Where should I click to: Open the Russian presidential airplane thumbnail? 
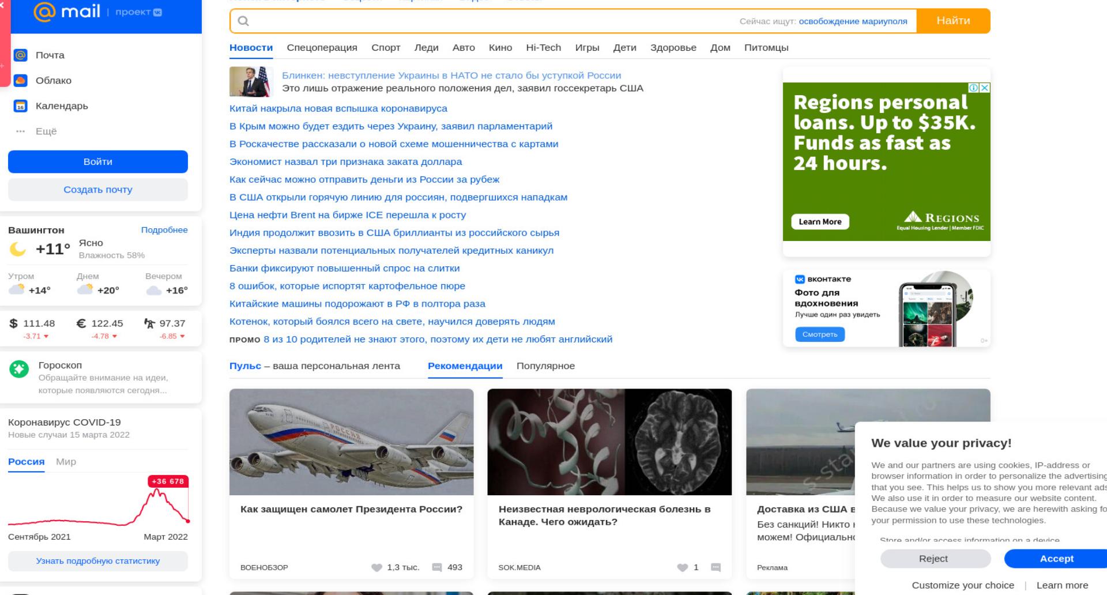(x=351, y=442)
